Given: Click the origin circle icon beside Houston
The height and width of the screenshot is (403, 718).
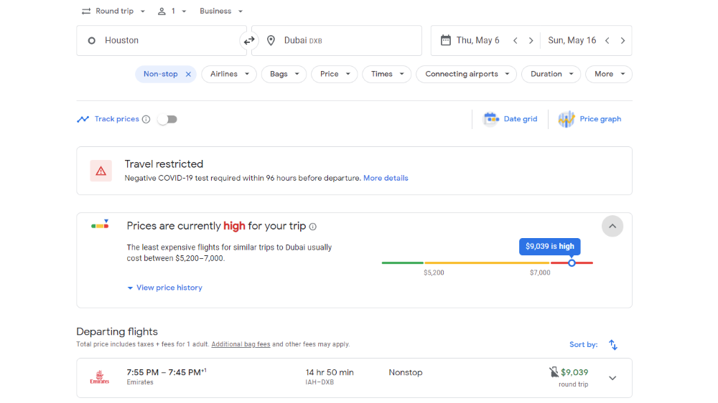Looking at the screenshot, I should (x=92, y=41).
